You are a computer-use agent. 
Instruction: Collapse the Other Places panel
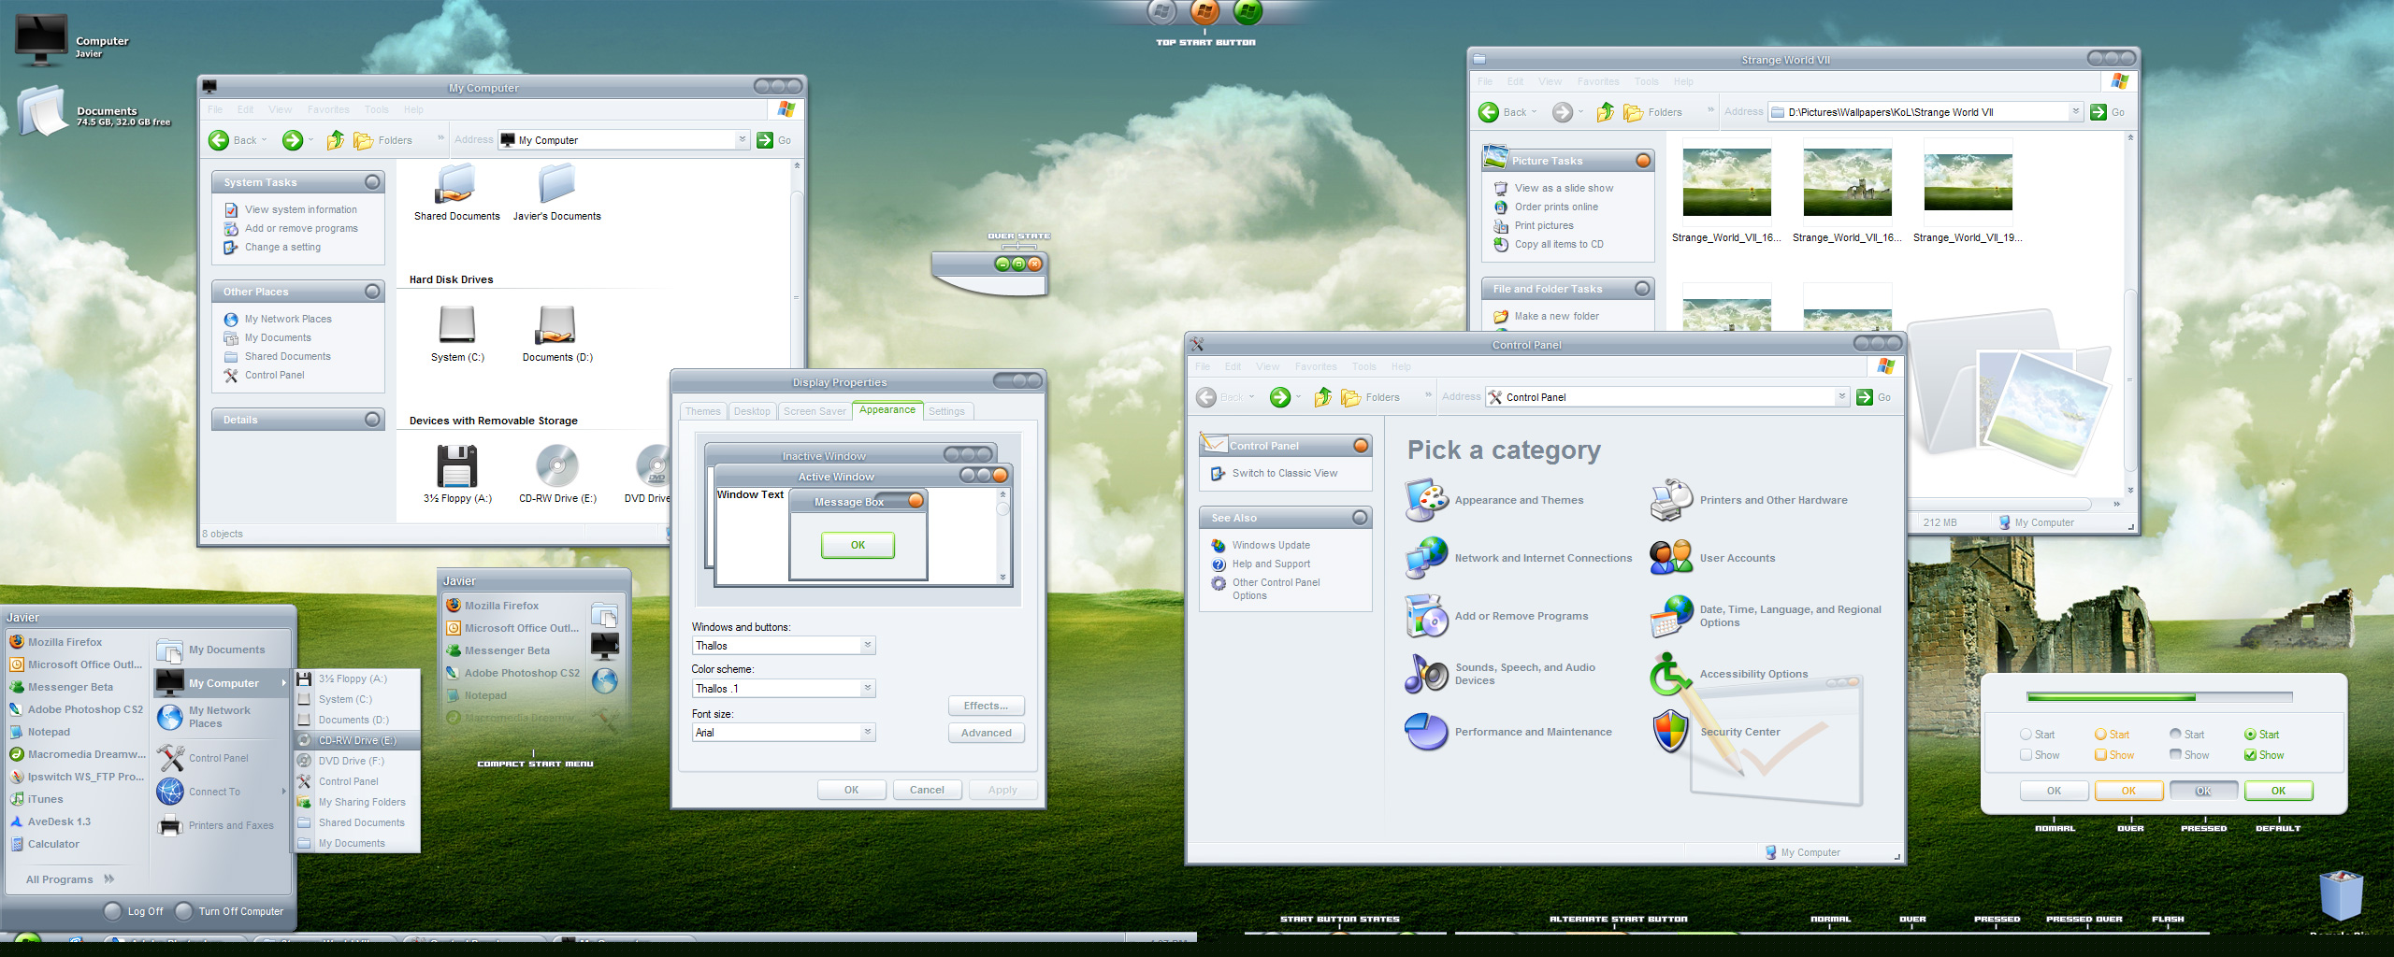373,292
